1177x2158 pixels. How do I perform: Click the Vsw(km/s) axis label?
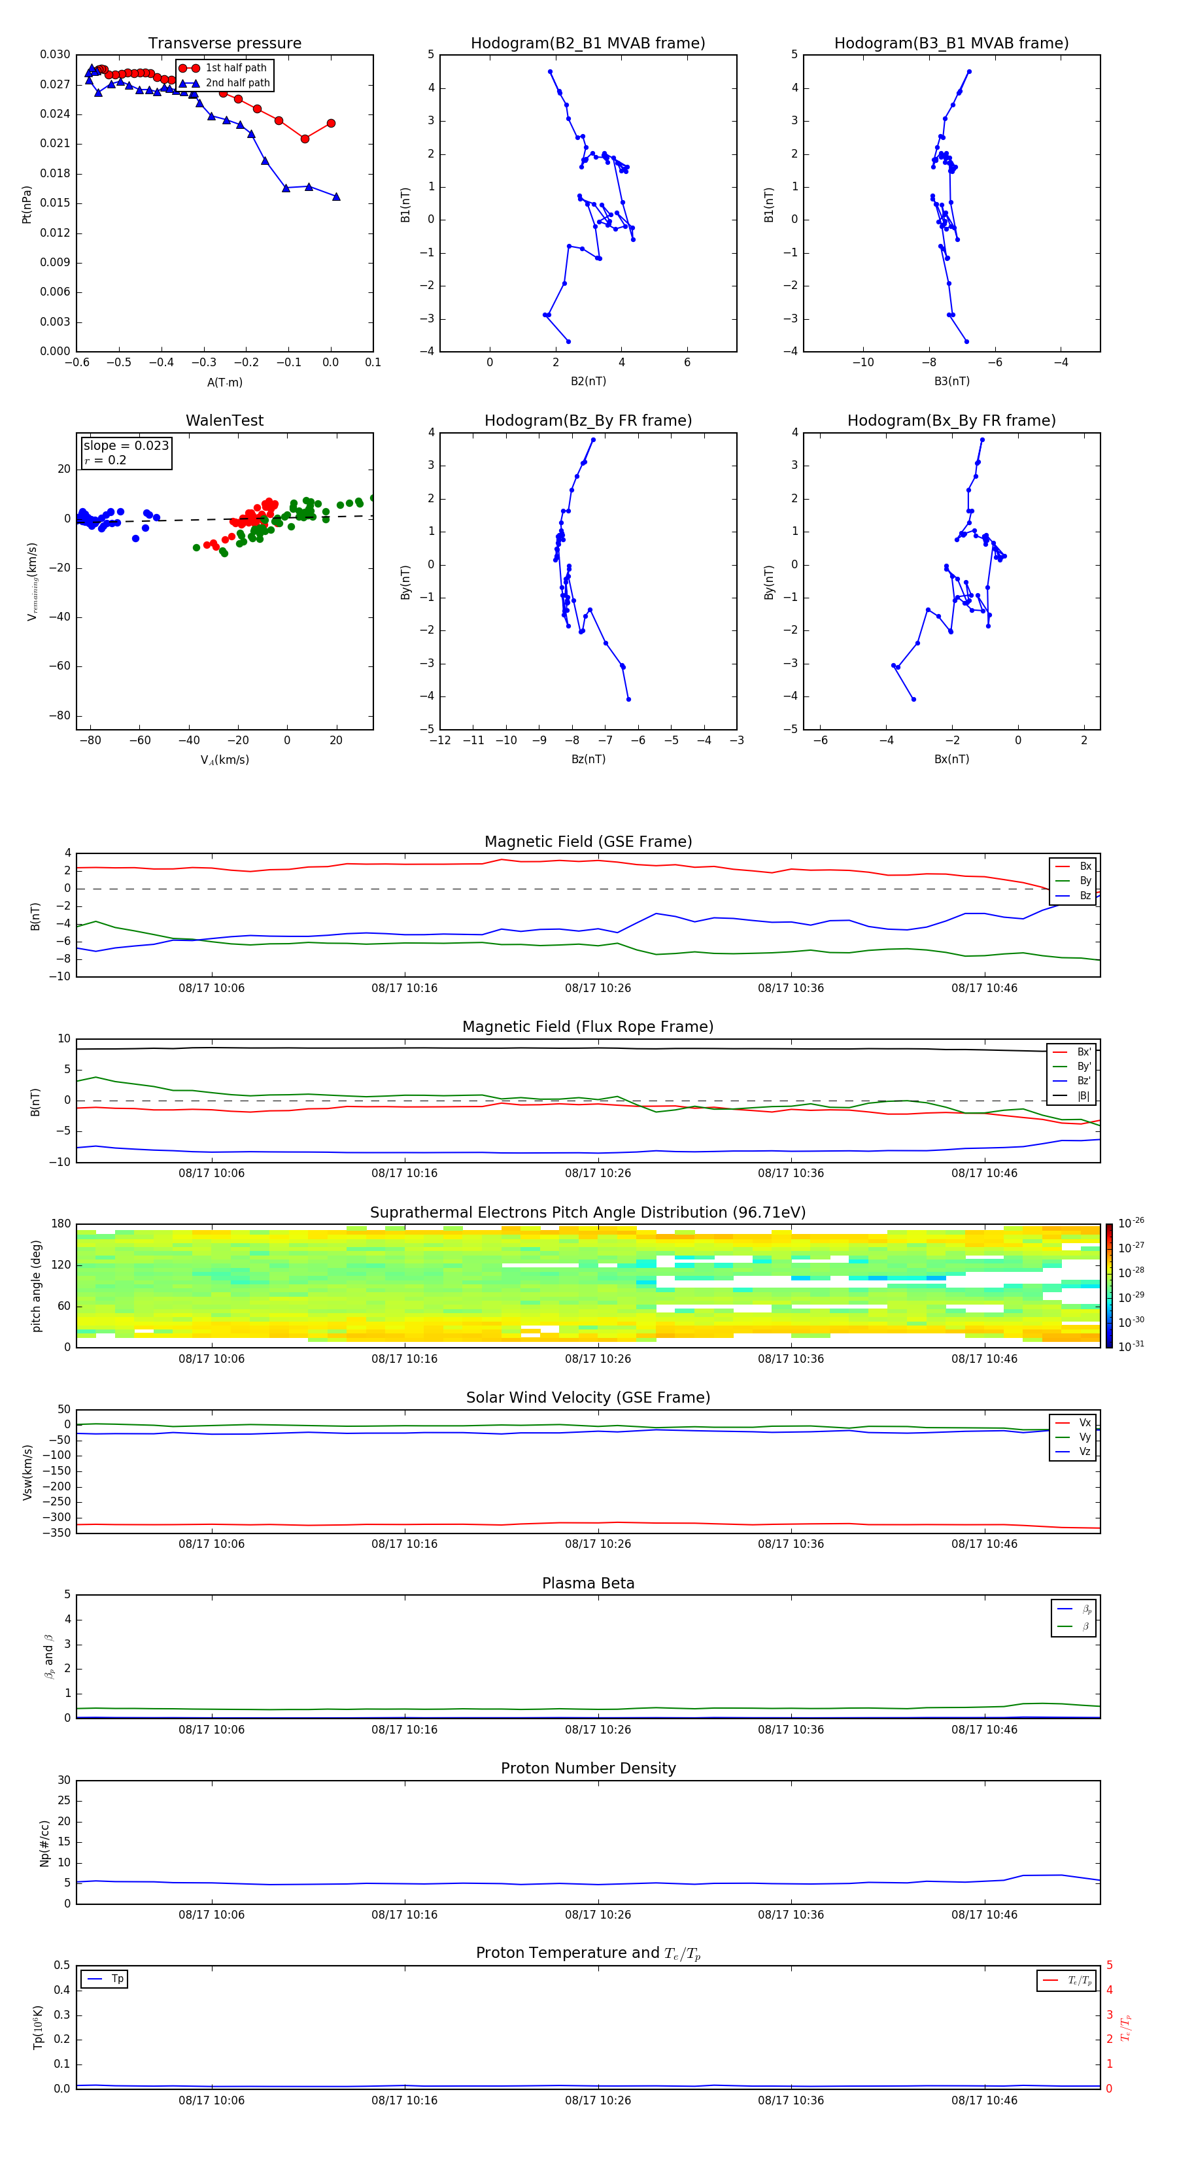pos(27,1472)
